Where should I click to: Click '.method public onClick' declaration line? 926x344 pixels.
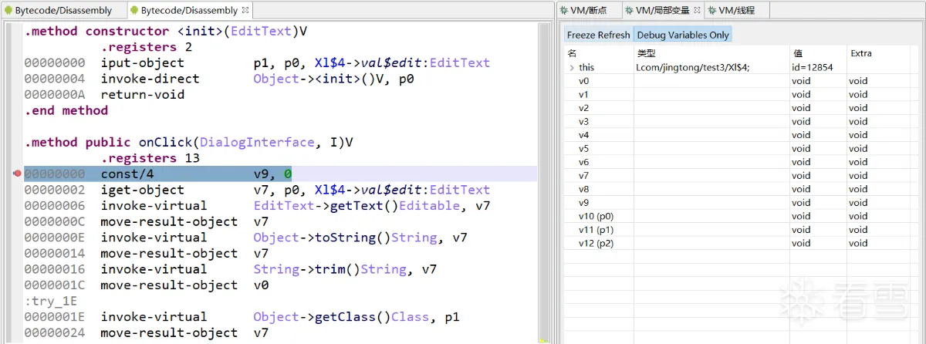(188, 143)
